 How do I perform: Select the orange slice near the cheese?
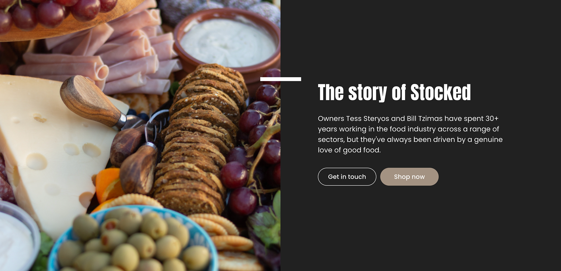108,185
